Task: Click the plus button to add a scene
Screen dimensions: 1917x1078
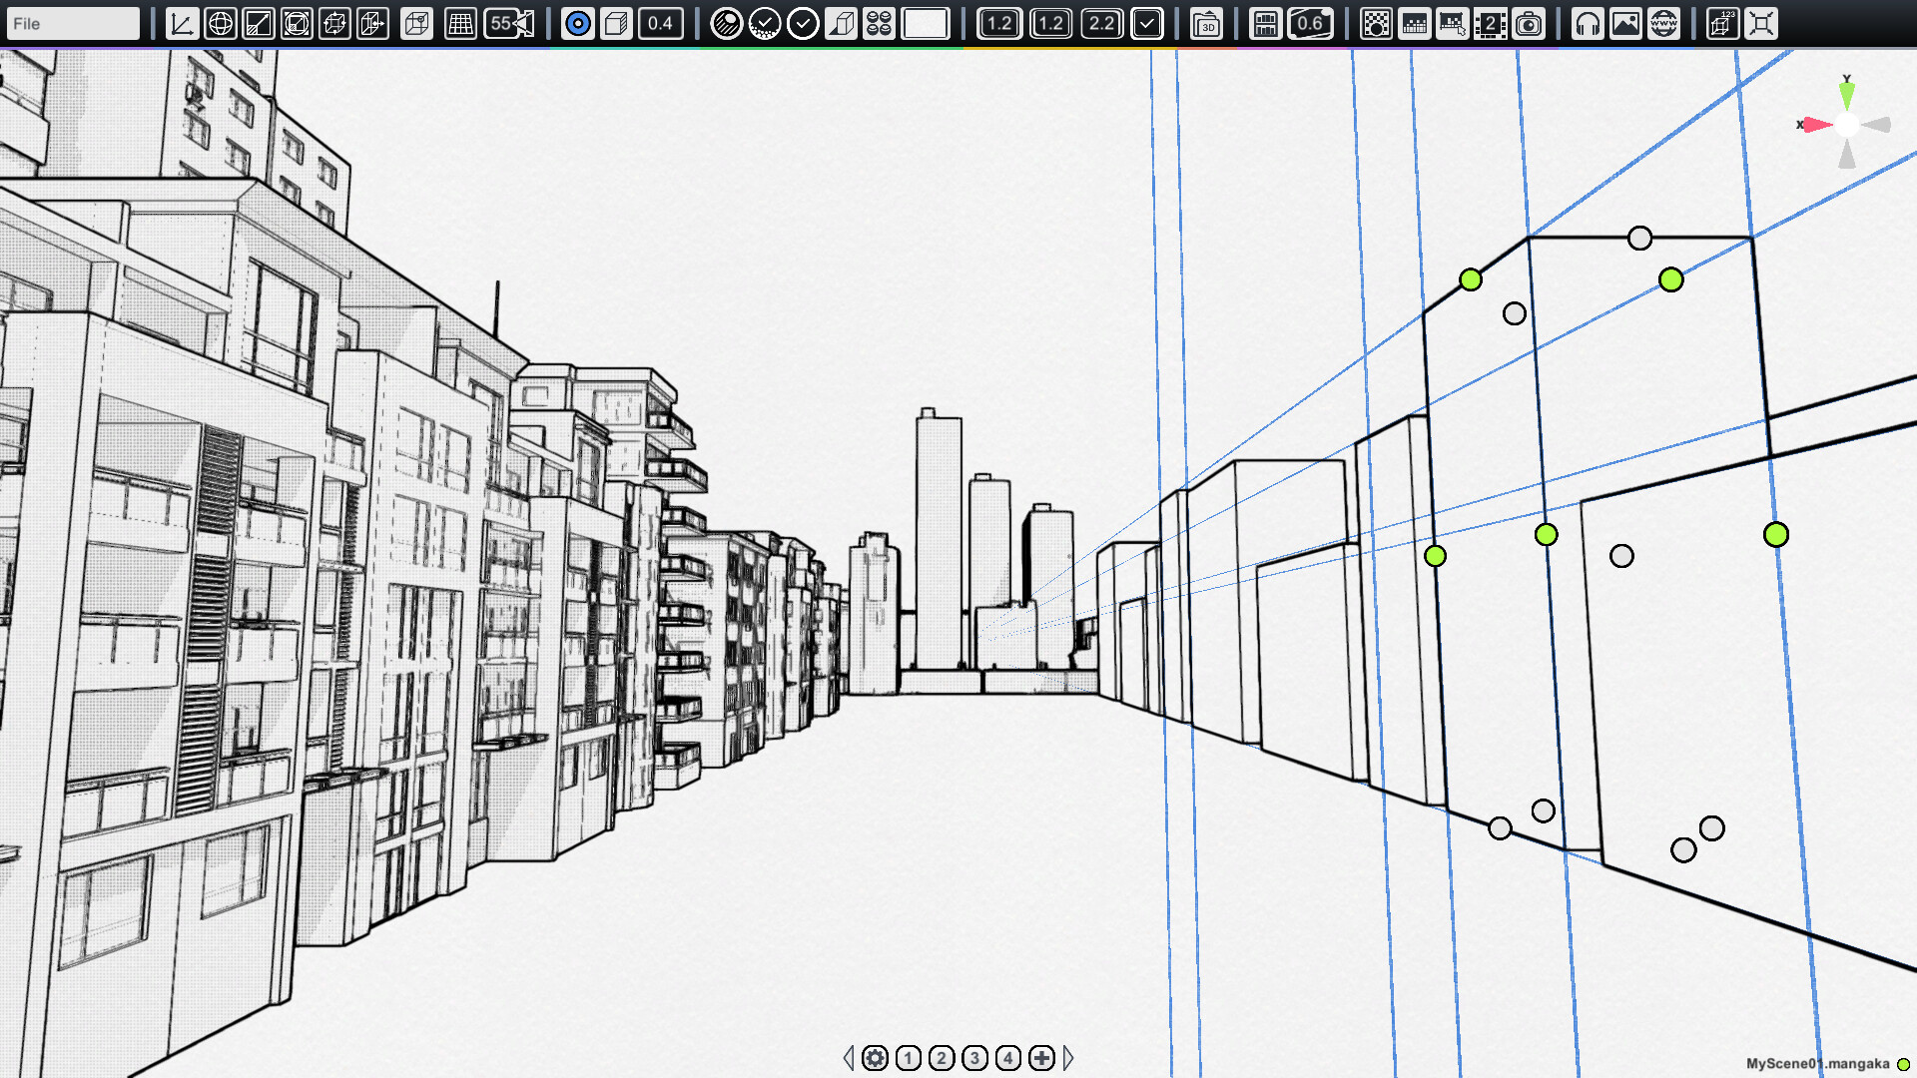Action: coord(1041,1058)
